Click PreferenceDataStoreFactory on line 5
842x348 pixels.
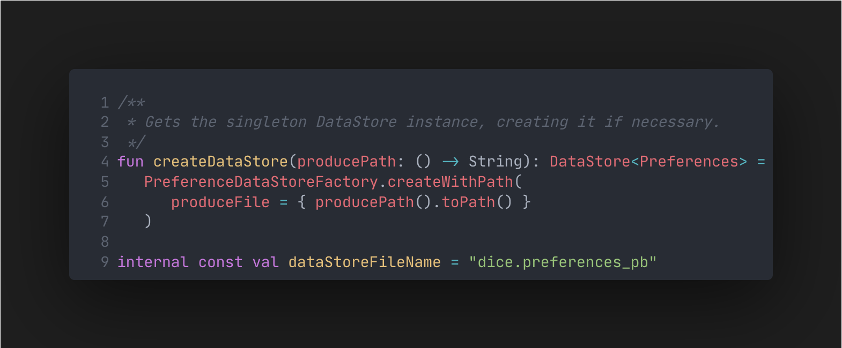pos(261,182)
